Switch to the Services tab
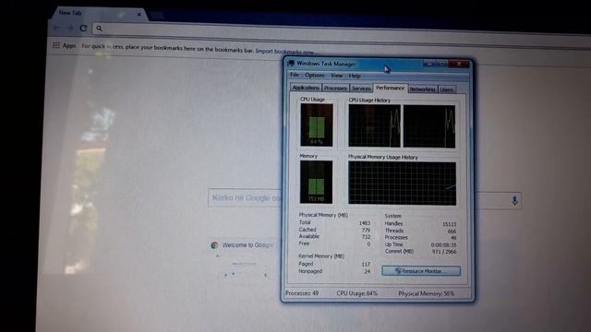 pos(361,89)
